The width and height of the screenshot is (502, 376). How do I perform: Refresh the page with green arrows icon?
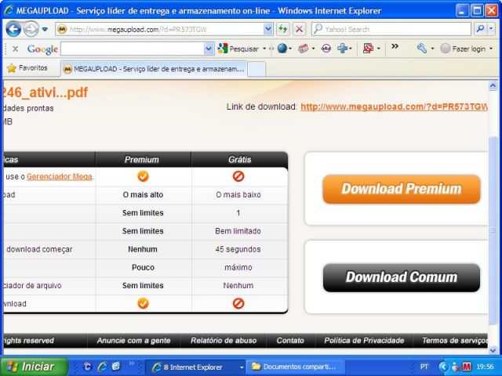[283, 30]
